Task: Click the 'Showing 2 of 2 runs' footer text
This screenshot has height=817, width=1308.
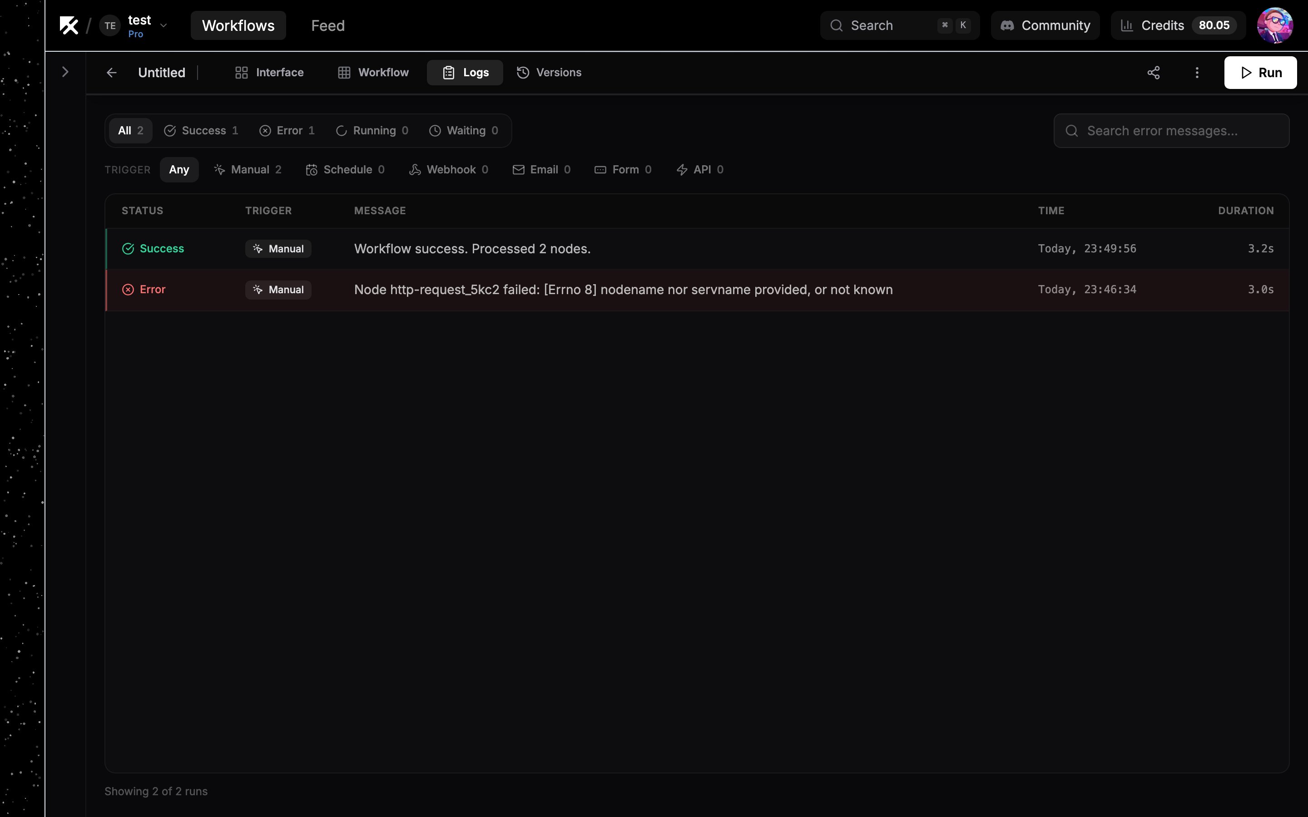Action: point(156,791)
